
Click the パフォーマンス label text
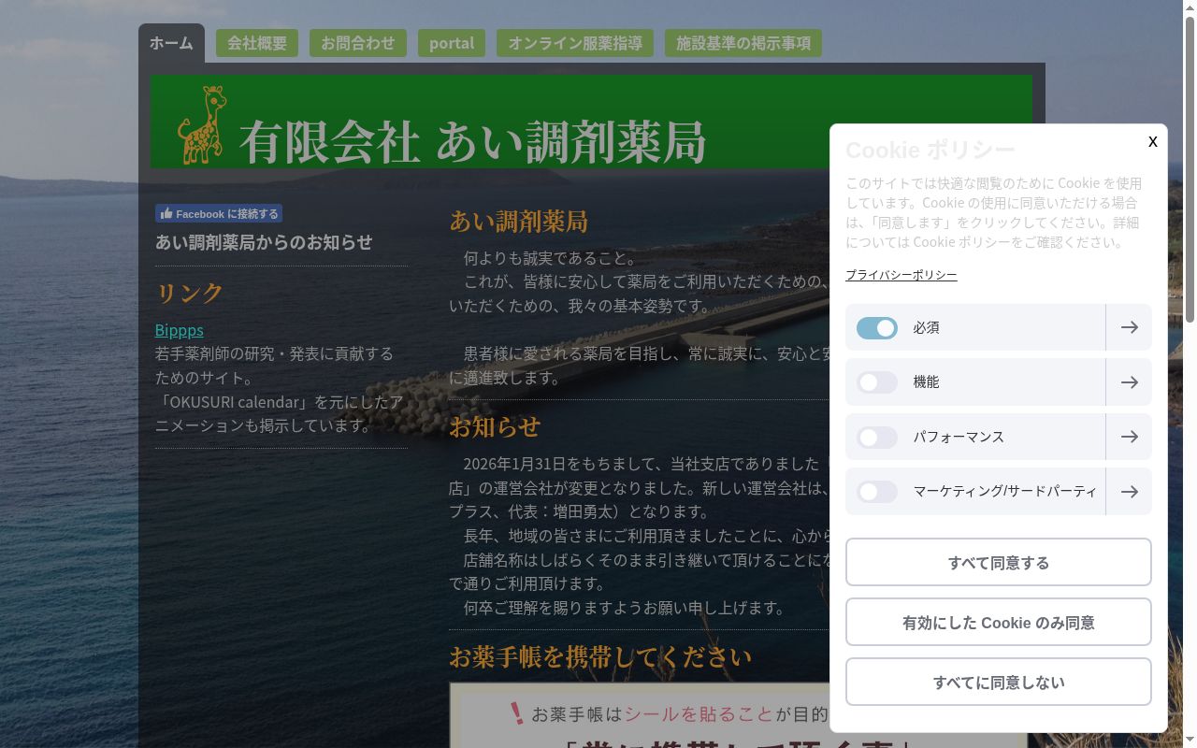tap(959, 438)
